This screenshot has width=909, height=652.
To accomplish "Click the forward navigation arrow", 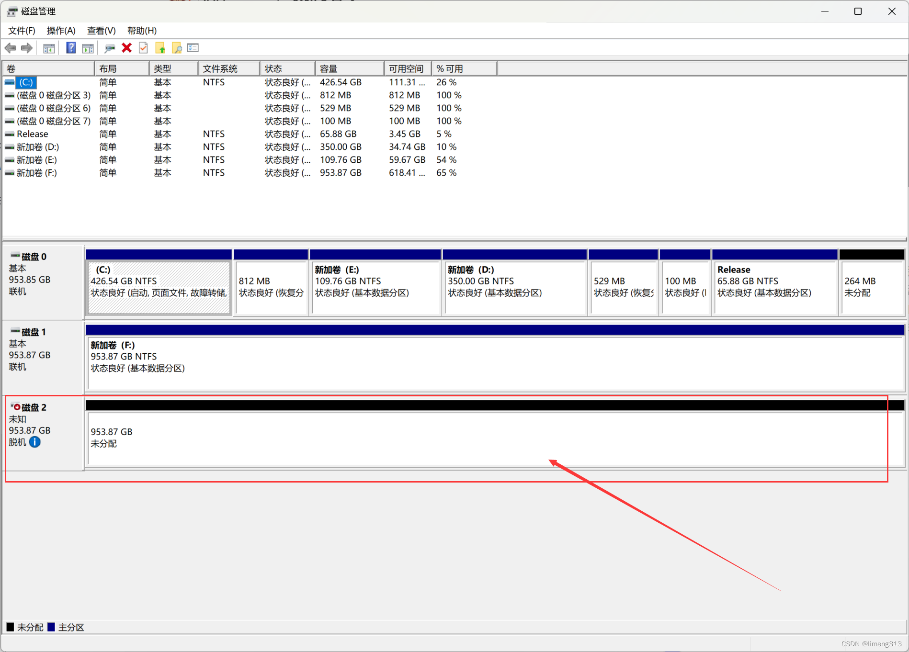I will 26,48.
